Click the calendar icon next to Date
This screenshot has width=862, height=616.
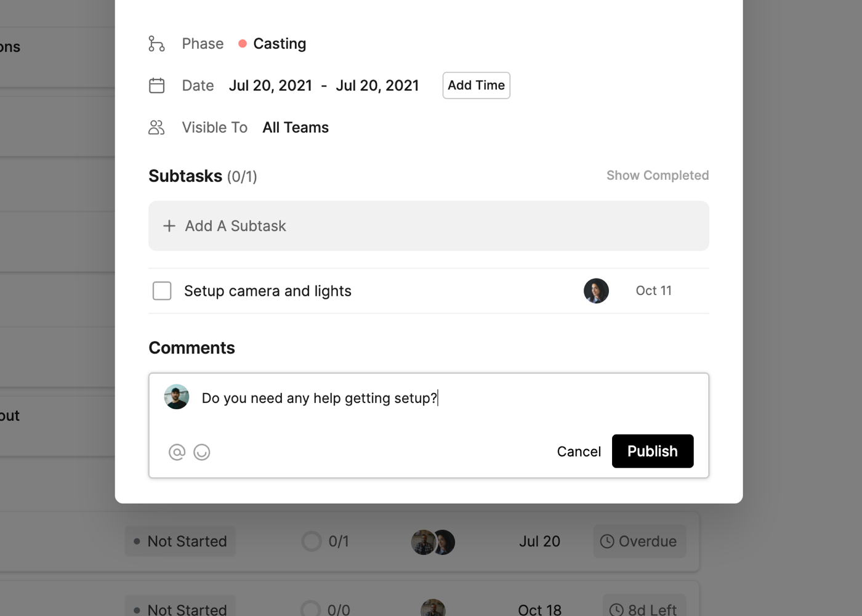pos(157,86)
